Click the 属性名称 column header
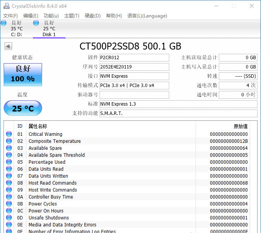This screenshot has width=261, height=233. [x=38, y=126]
